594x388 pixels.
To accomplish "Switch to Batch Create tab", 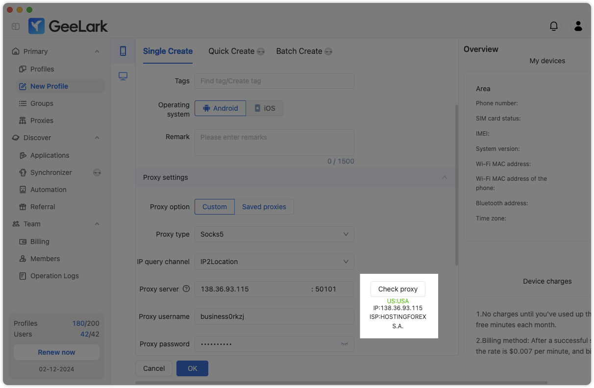I will 299,51.
